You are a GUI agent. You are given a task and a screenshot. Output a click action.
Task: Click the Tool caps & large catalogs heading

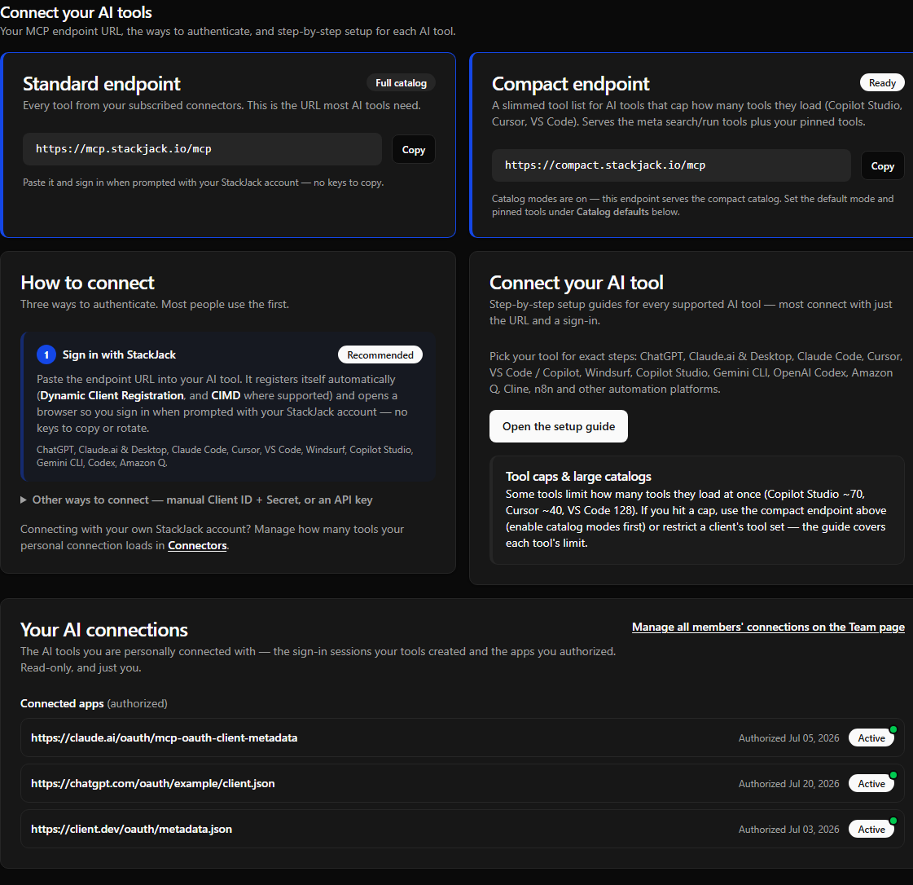(578, 477)
